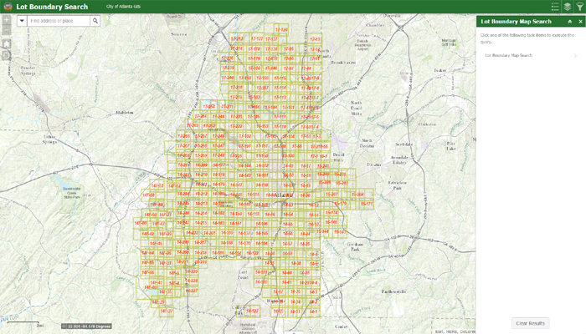Clear Results button in search panel
The image size is (586, 334).
(x=530, y=323)
